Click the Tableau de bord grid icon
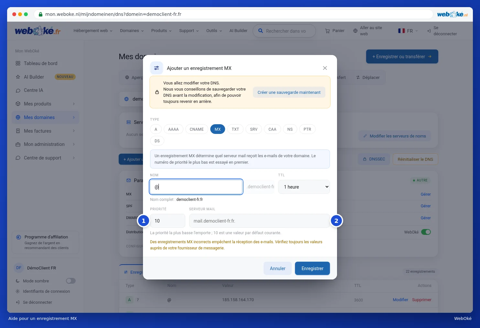480x328 pixels. (18, 63)
